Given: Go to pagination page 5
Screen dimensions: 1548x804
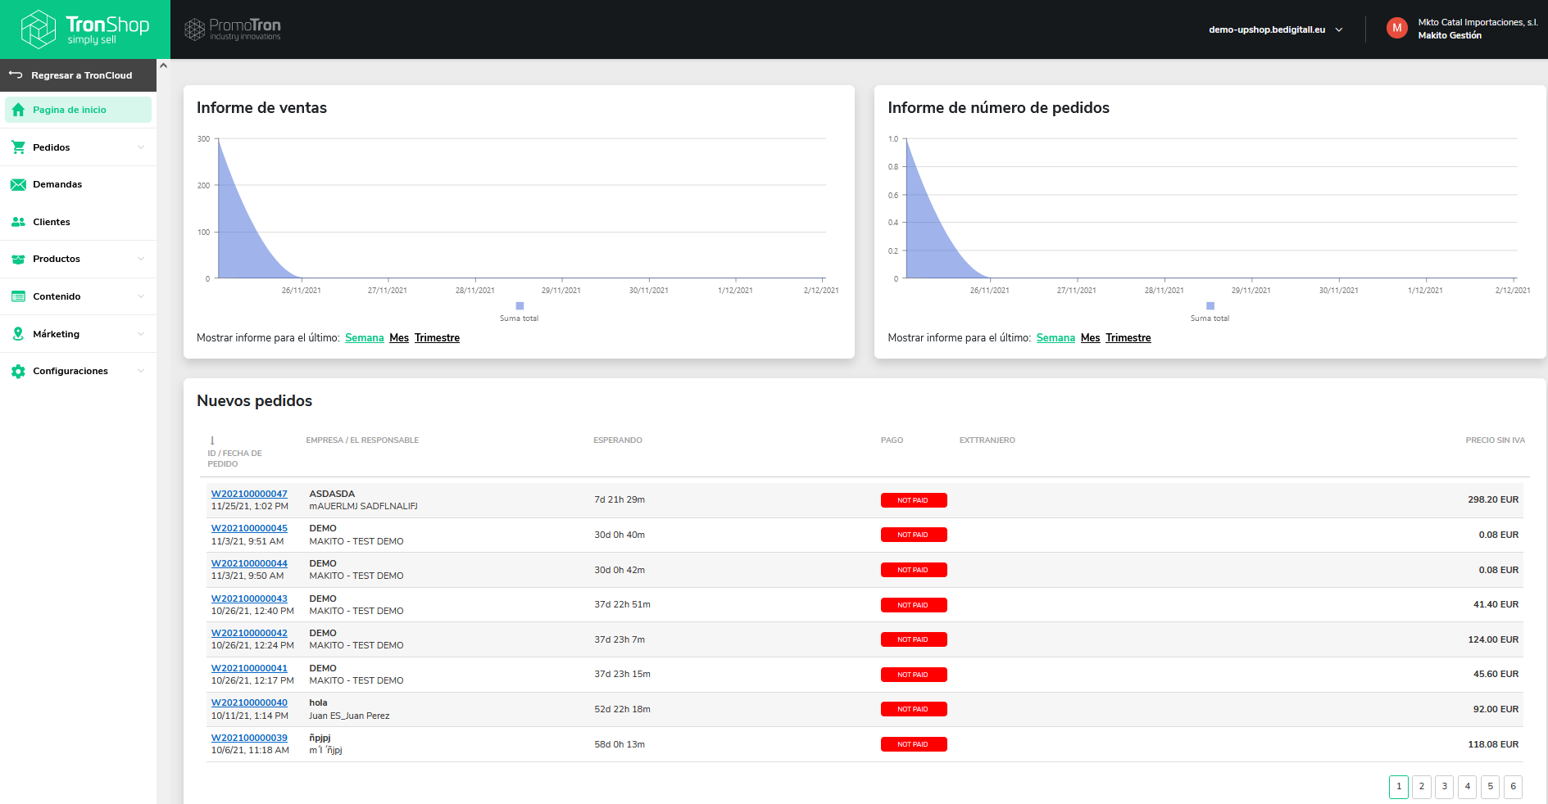Looking at the screenshot, I should [1491, 786].
